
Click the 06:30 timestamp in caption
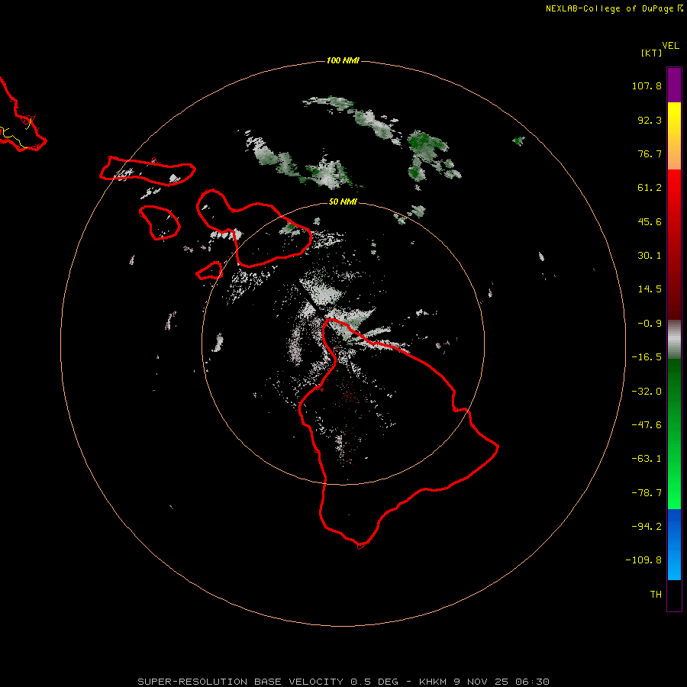[x=532, y=682]
